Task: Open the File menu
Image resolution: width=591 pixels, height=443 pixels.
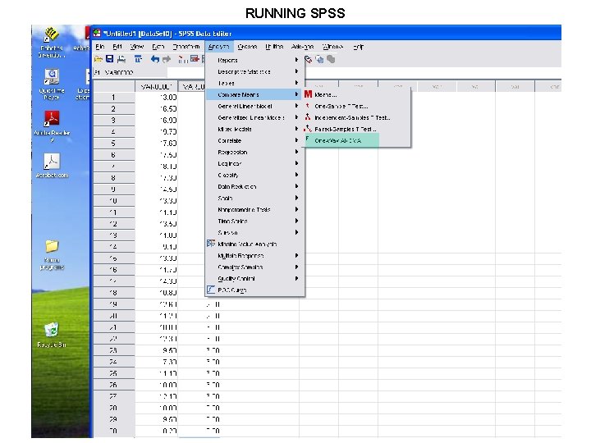Action: tap(100, 47)
